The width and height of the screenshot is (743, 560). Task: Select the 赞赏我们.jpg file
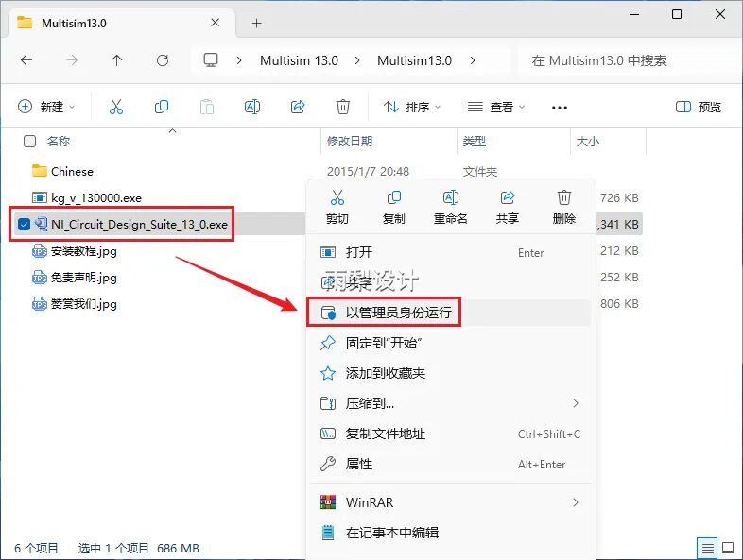[x=84, y=304]
